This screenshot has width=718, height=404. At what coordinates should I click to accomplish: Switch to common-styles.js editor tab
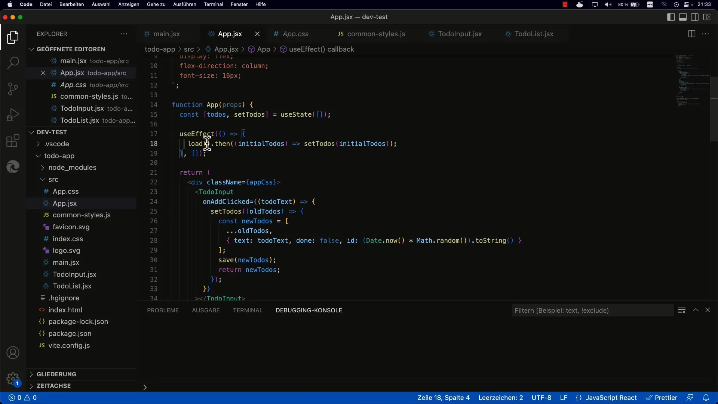click(x=376, y=34)
